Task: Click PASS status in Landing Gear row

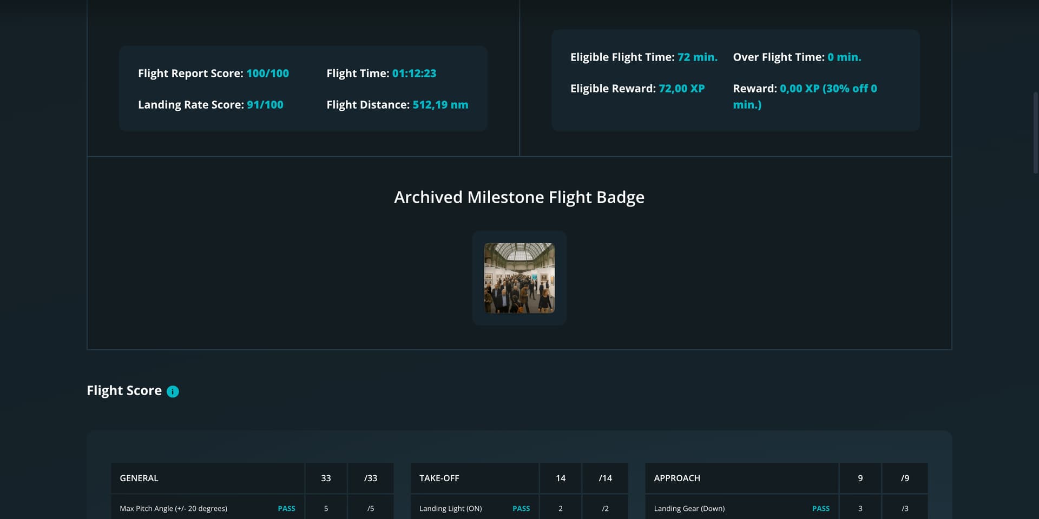Action: tap(820, 509)
